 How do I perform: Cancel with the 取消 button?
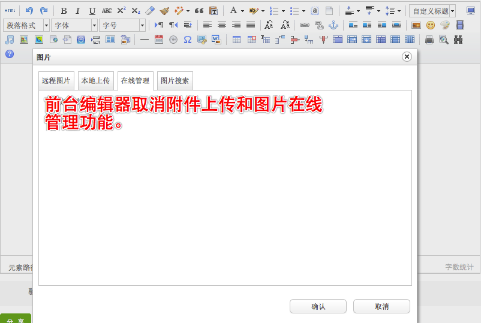[381, 306]
